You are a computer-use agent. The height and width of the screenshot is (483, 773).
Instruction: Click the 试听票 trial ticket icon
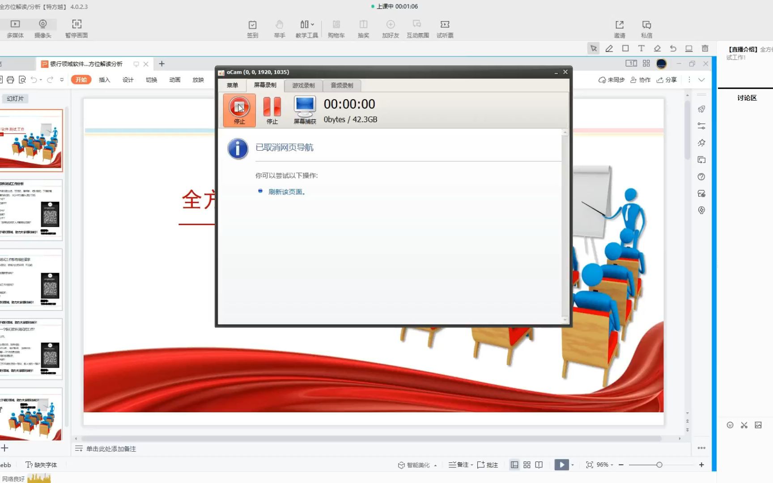[x=445, y=29]
